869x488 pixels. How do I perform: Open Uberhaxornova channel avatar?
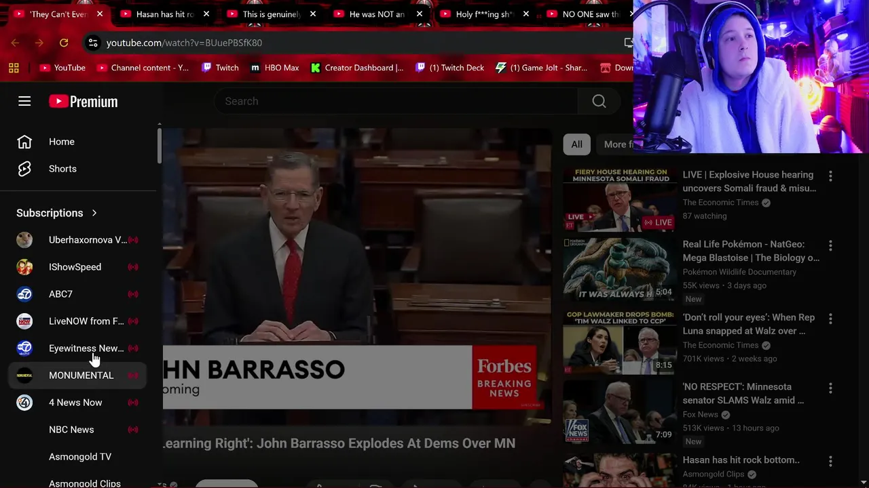pyautogui.click(x=24, y=240)
